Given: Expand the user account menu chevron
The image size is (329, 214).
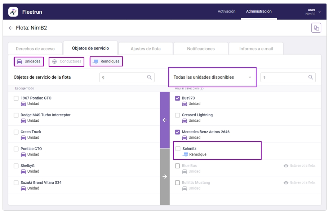Looking at the screenshot, I should 320,12.
